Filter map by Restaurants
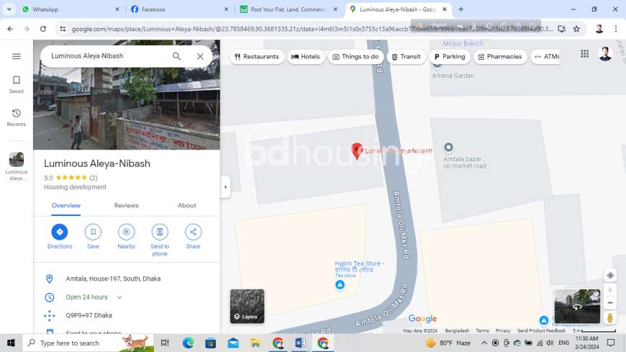 coord(257,57)
